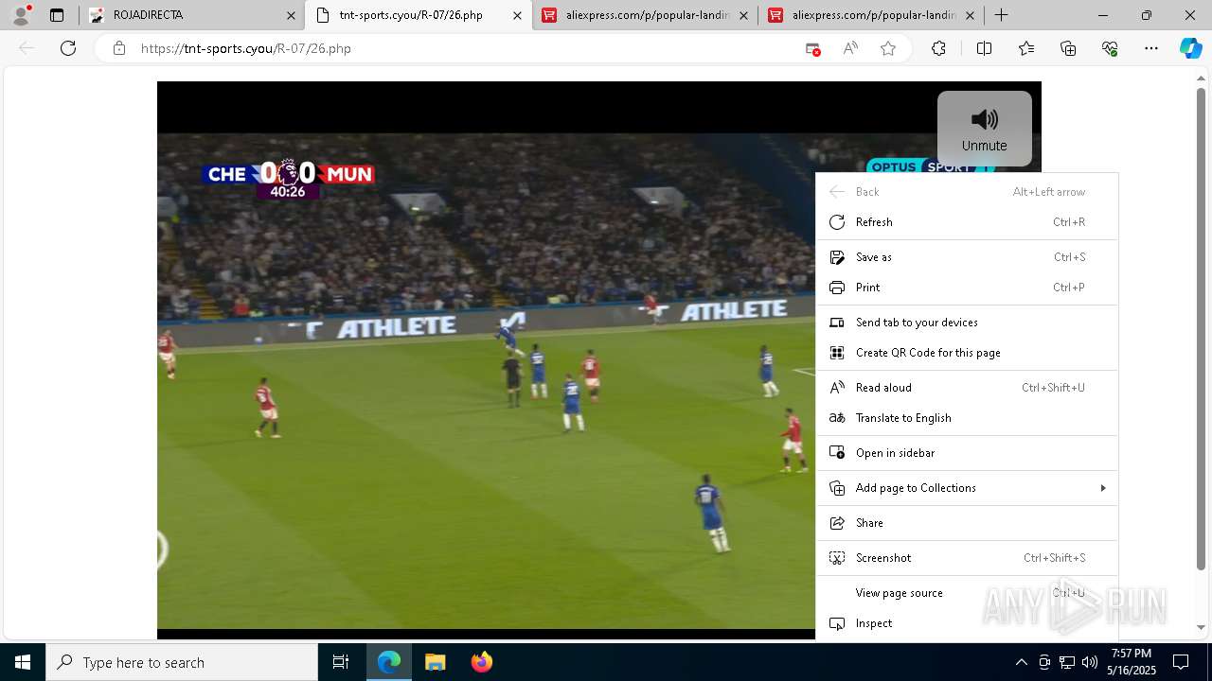This screenshot has height=681, width=1212.
Task: Close the first aliexpress tab
Action: 743,15
